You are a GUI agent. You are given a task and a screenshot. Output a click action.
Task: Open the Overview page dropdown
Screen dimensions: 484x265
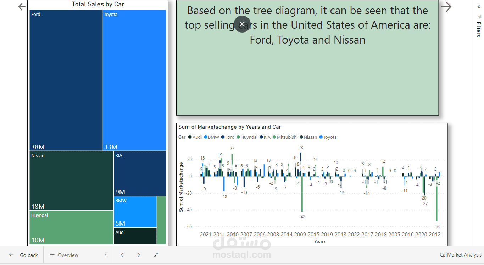[79, 255]
